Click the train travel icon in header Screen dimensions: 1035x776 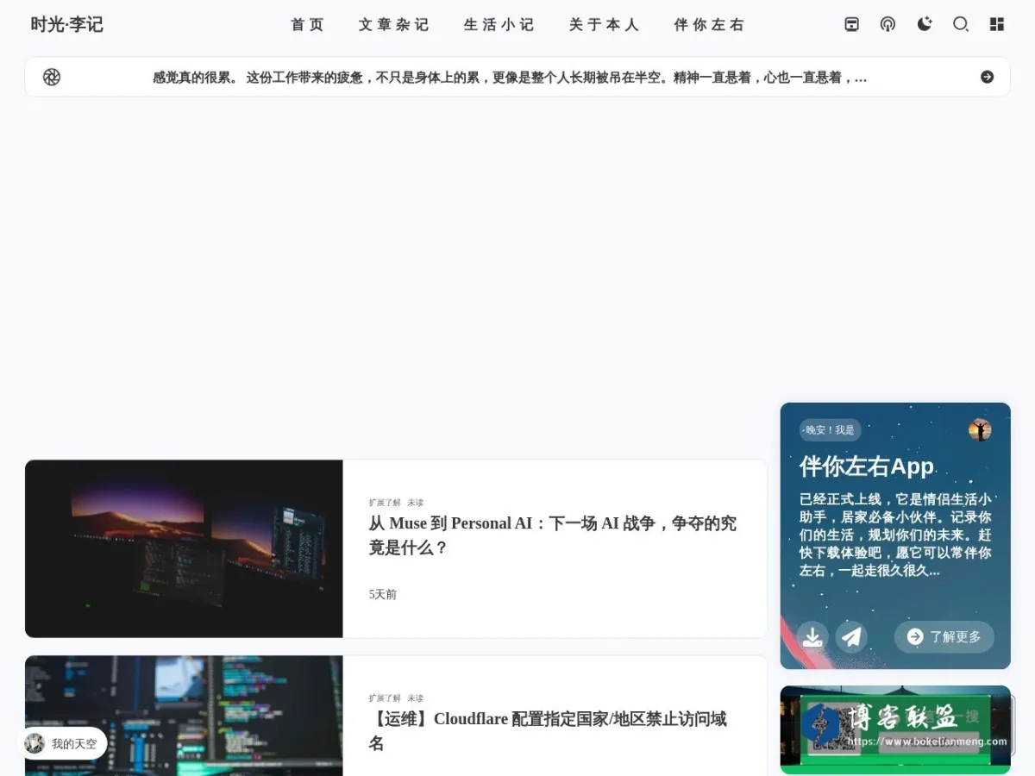coord(851,24)
